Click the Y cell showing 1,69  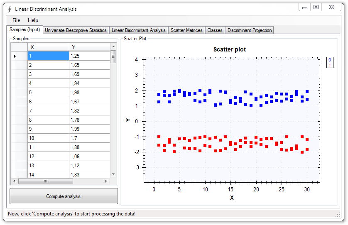[89, 74]
